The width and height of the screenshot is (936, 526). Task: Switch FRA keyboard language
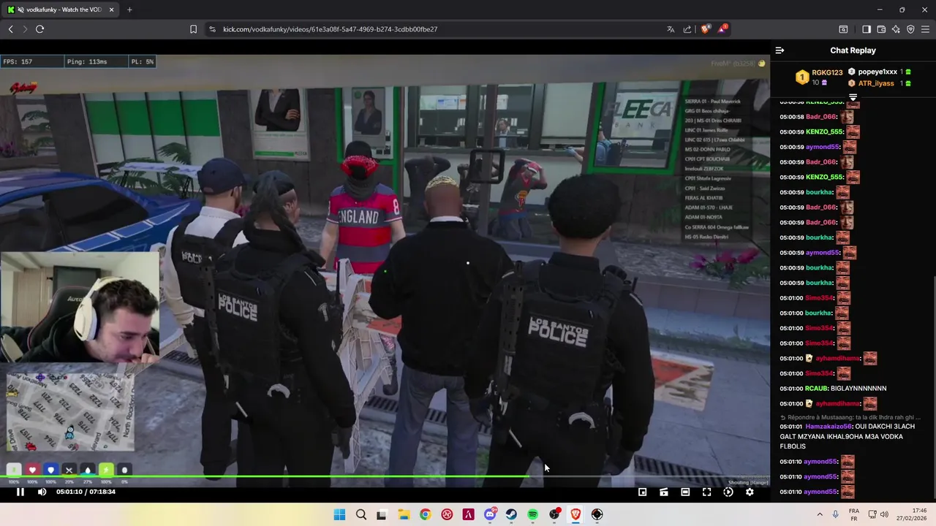tap(854, 515)
